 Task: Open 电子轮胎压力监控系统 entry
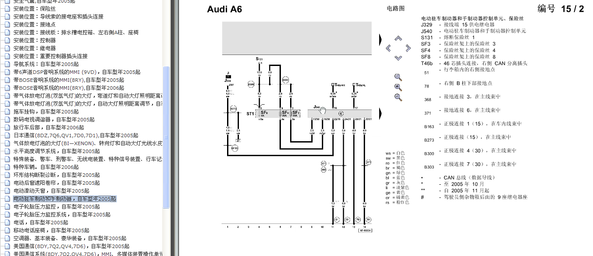(x=62, y=214)
